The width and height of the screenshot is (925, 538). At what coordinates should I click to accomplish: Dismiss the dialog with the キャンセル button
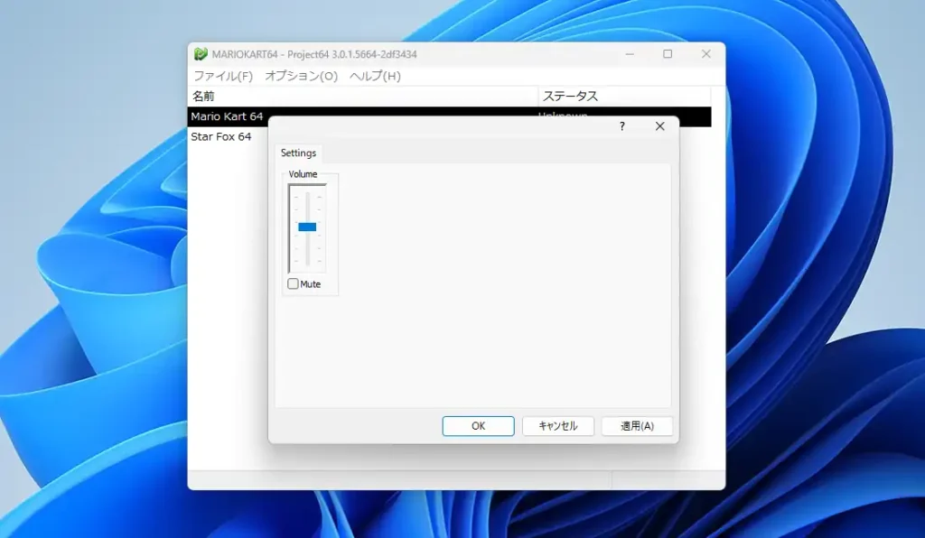click(x=557, y=425)
